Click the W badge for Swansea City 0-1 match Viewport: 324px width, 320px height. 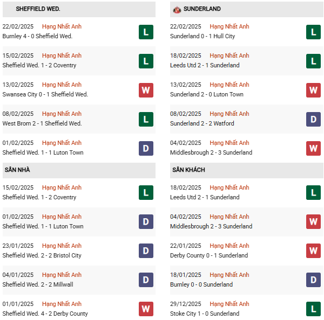pyautogui.click(x=146, y=90)
